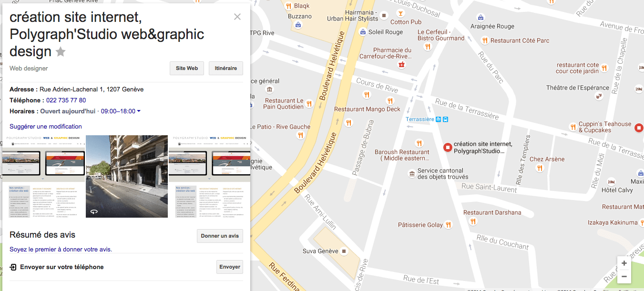Viewport: 644px width, 291px height.
Task: Open the Site Web button
Action: (x=187, y=68)
